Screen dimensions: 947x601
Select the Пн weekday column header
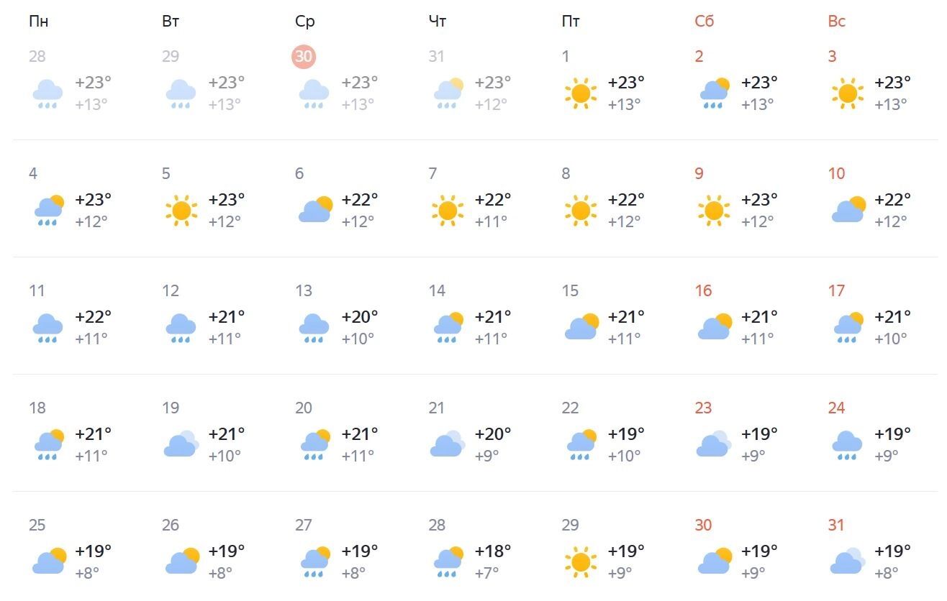(x=39, y=22)
